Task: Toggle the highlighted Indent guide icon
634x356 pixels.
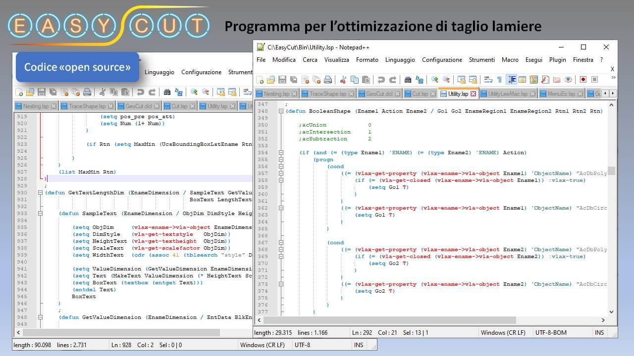Action: coord(511,80)
